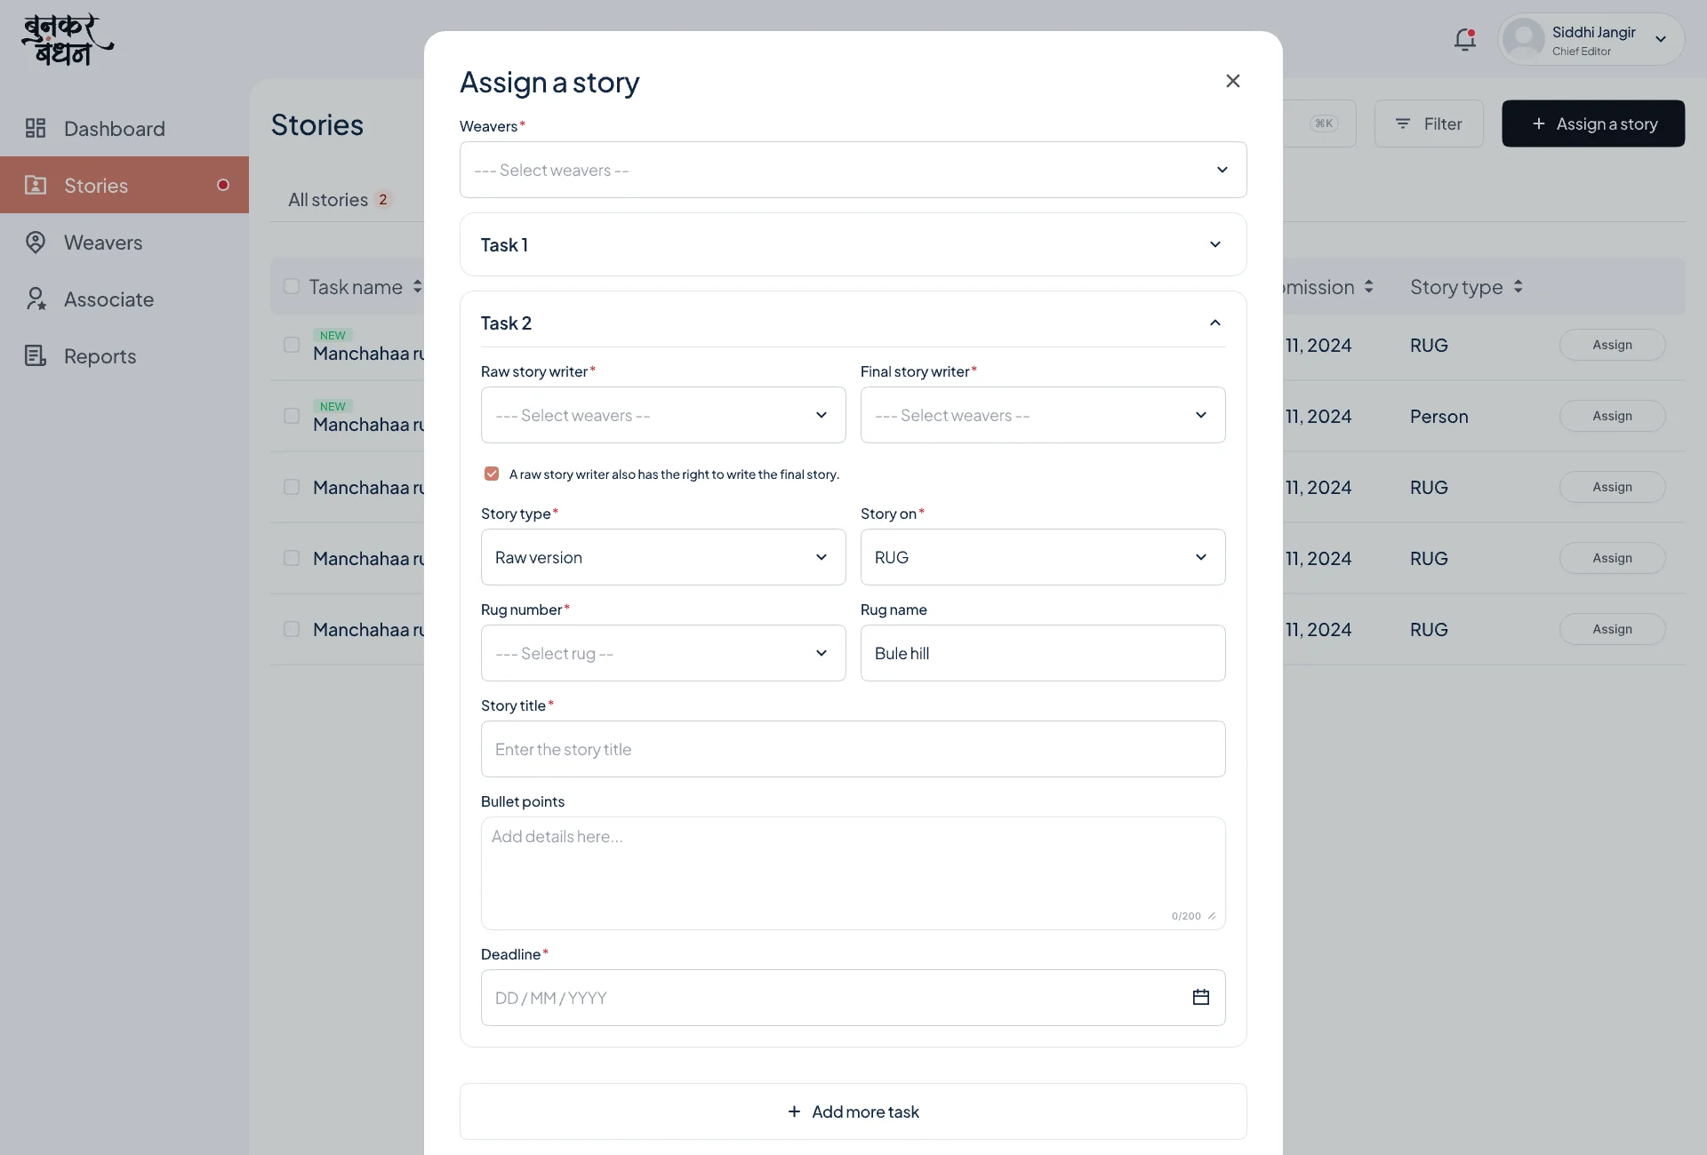Open the Deadline calendar picker icon
The width and height of the screenshot is (1707, 1155).
(1200, 997)
